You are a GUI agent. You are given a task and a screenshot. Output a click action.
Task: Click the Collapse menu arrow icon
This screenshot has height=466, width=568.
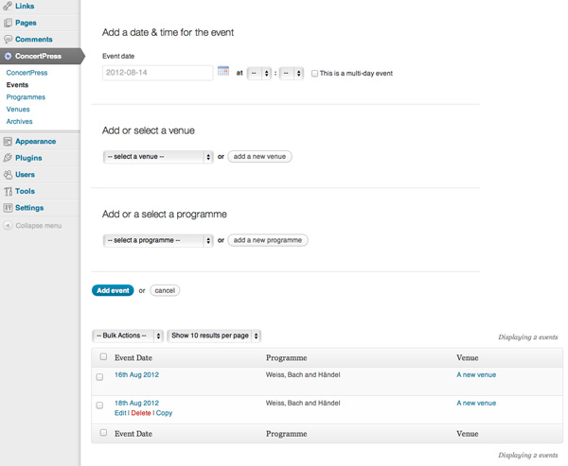point(8,225)
